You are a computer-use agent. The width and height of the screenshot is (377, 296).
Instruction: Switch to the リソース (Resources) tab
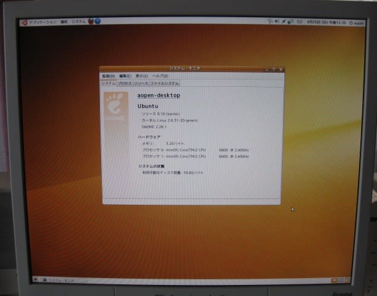141,83
